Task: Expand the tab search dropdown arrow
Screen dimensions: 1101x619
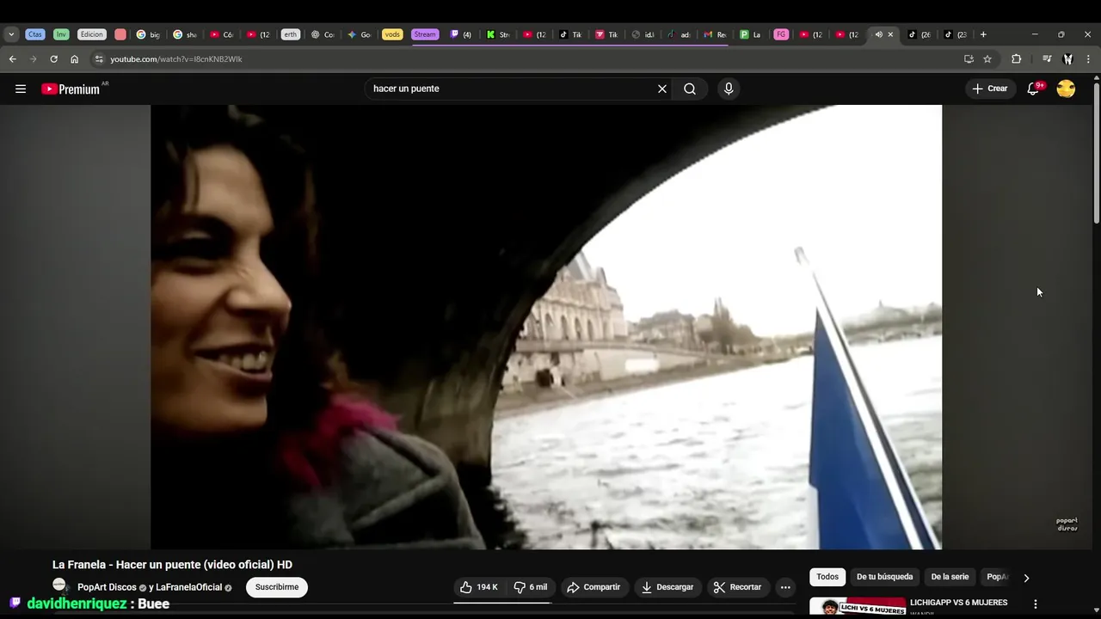Action: click(11, 34)
